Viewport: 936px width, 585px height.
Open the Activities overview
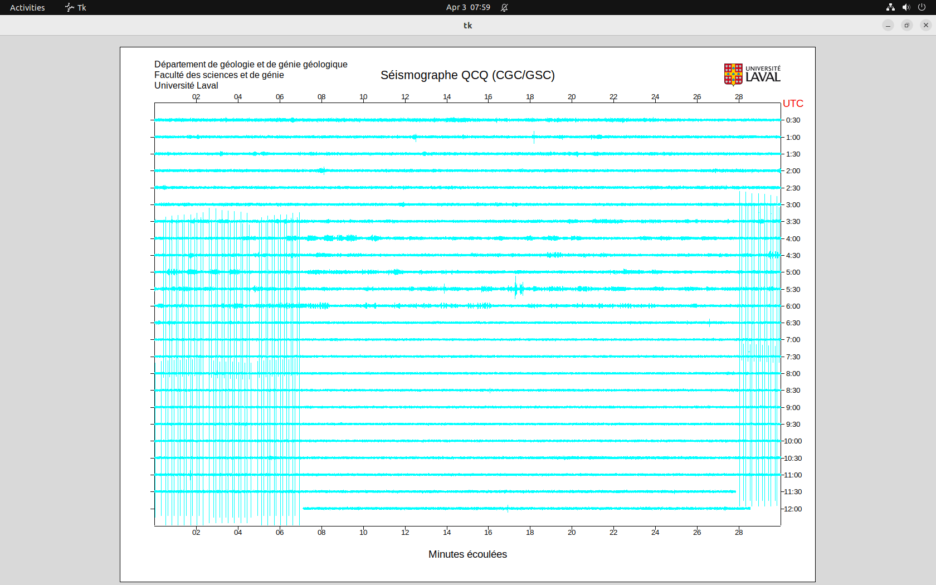[27, 7]
